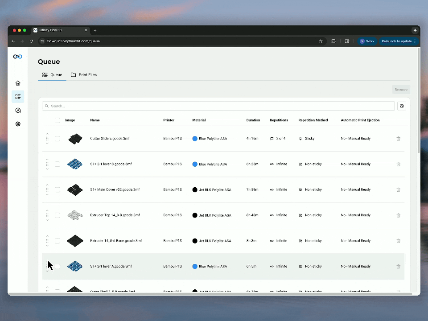428x321 pixels.
Task: Check the Extruder 14_8-A Base checkbox
Action: coord(58,241)
